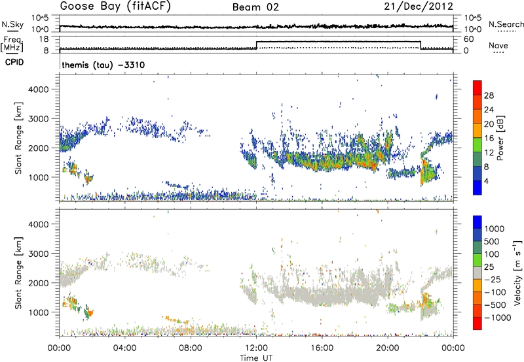Click the bright blue bottom Power color bar segment
Image resolution: width=524 pixels, height=362 pixels.
click(x=477, y=188)
